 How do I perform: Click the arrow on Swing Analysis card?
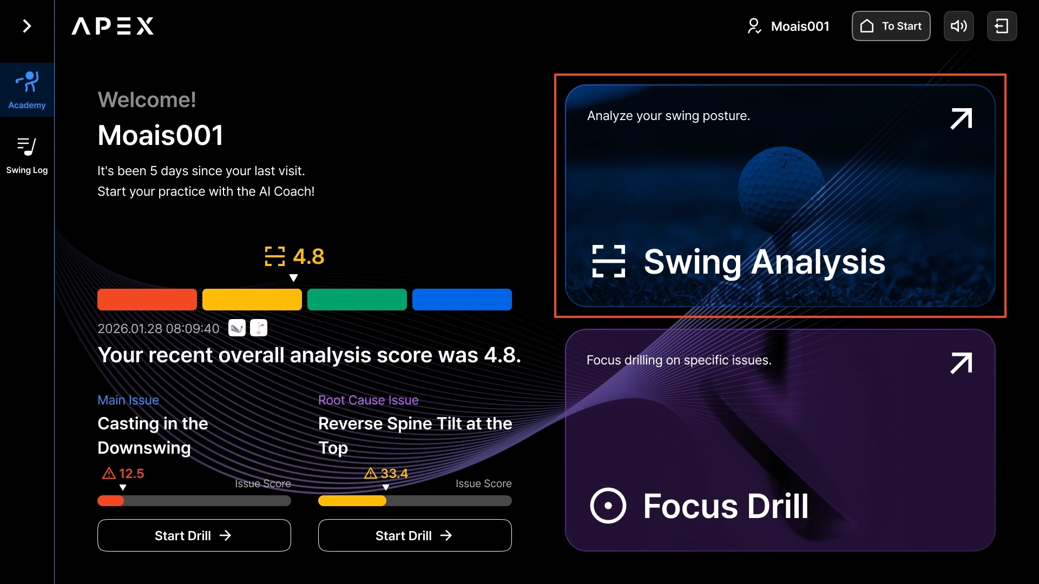[961, 119]
